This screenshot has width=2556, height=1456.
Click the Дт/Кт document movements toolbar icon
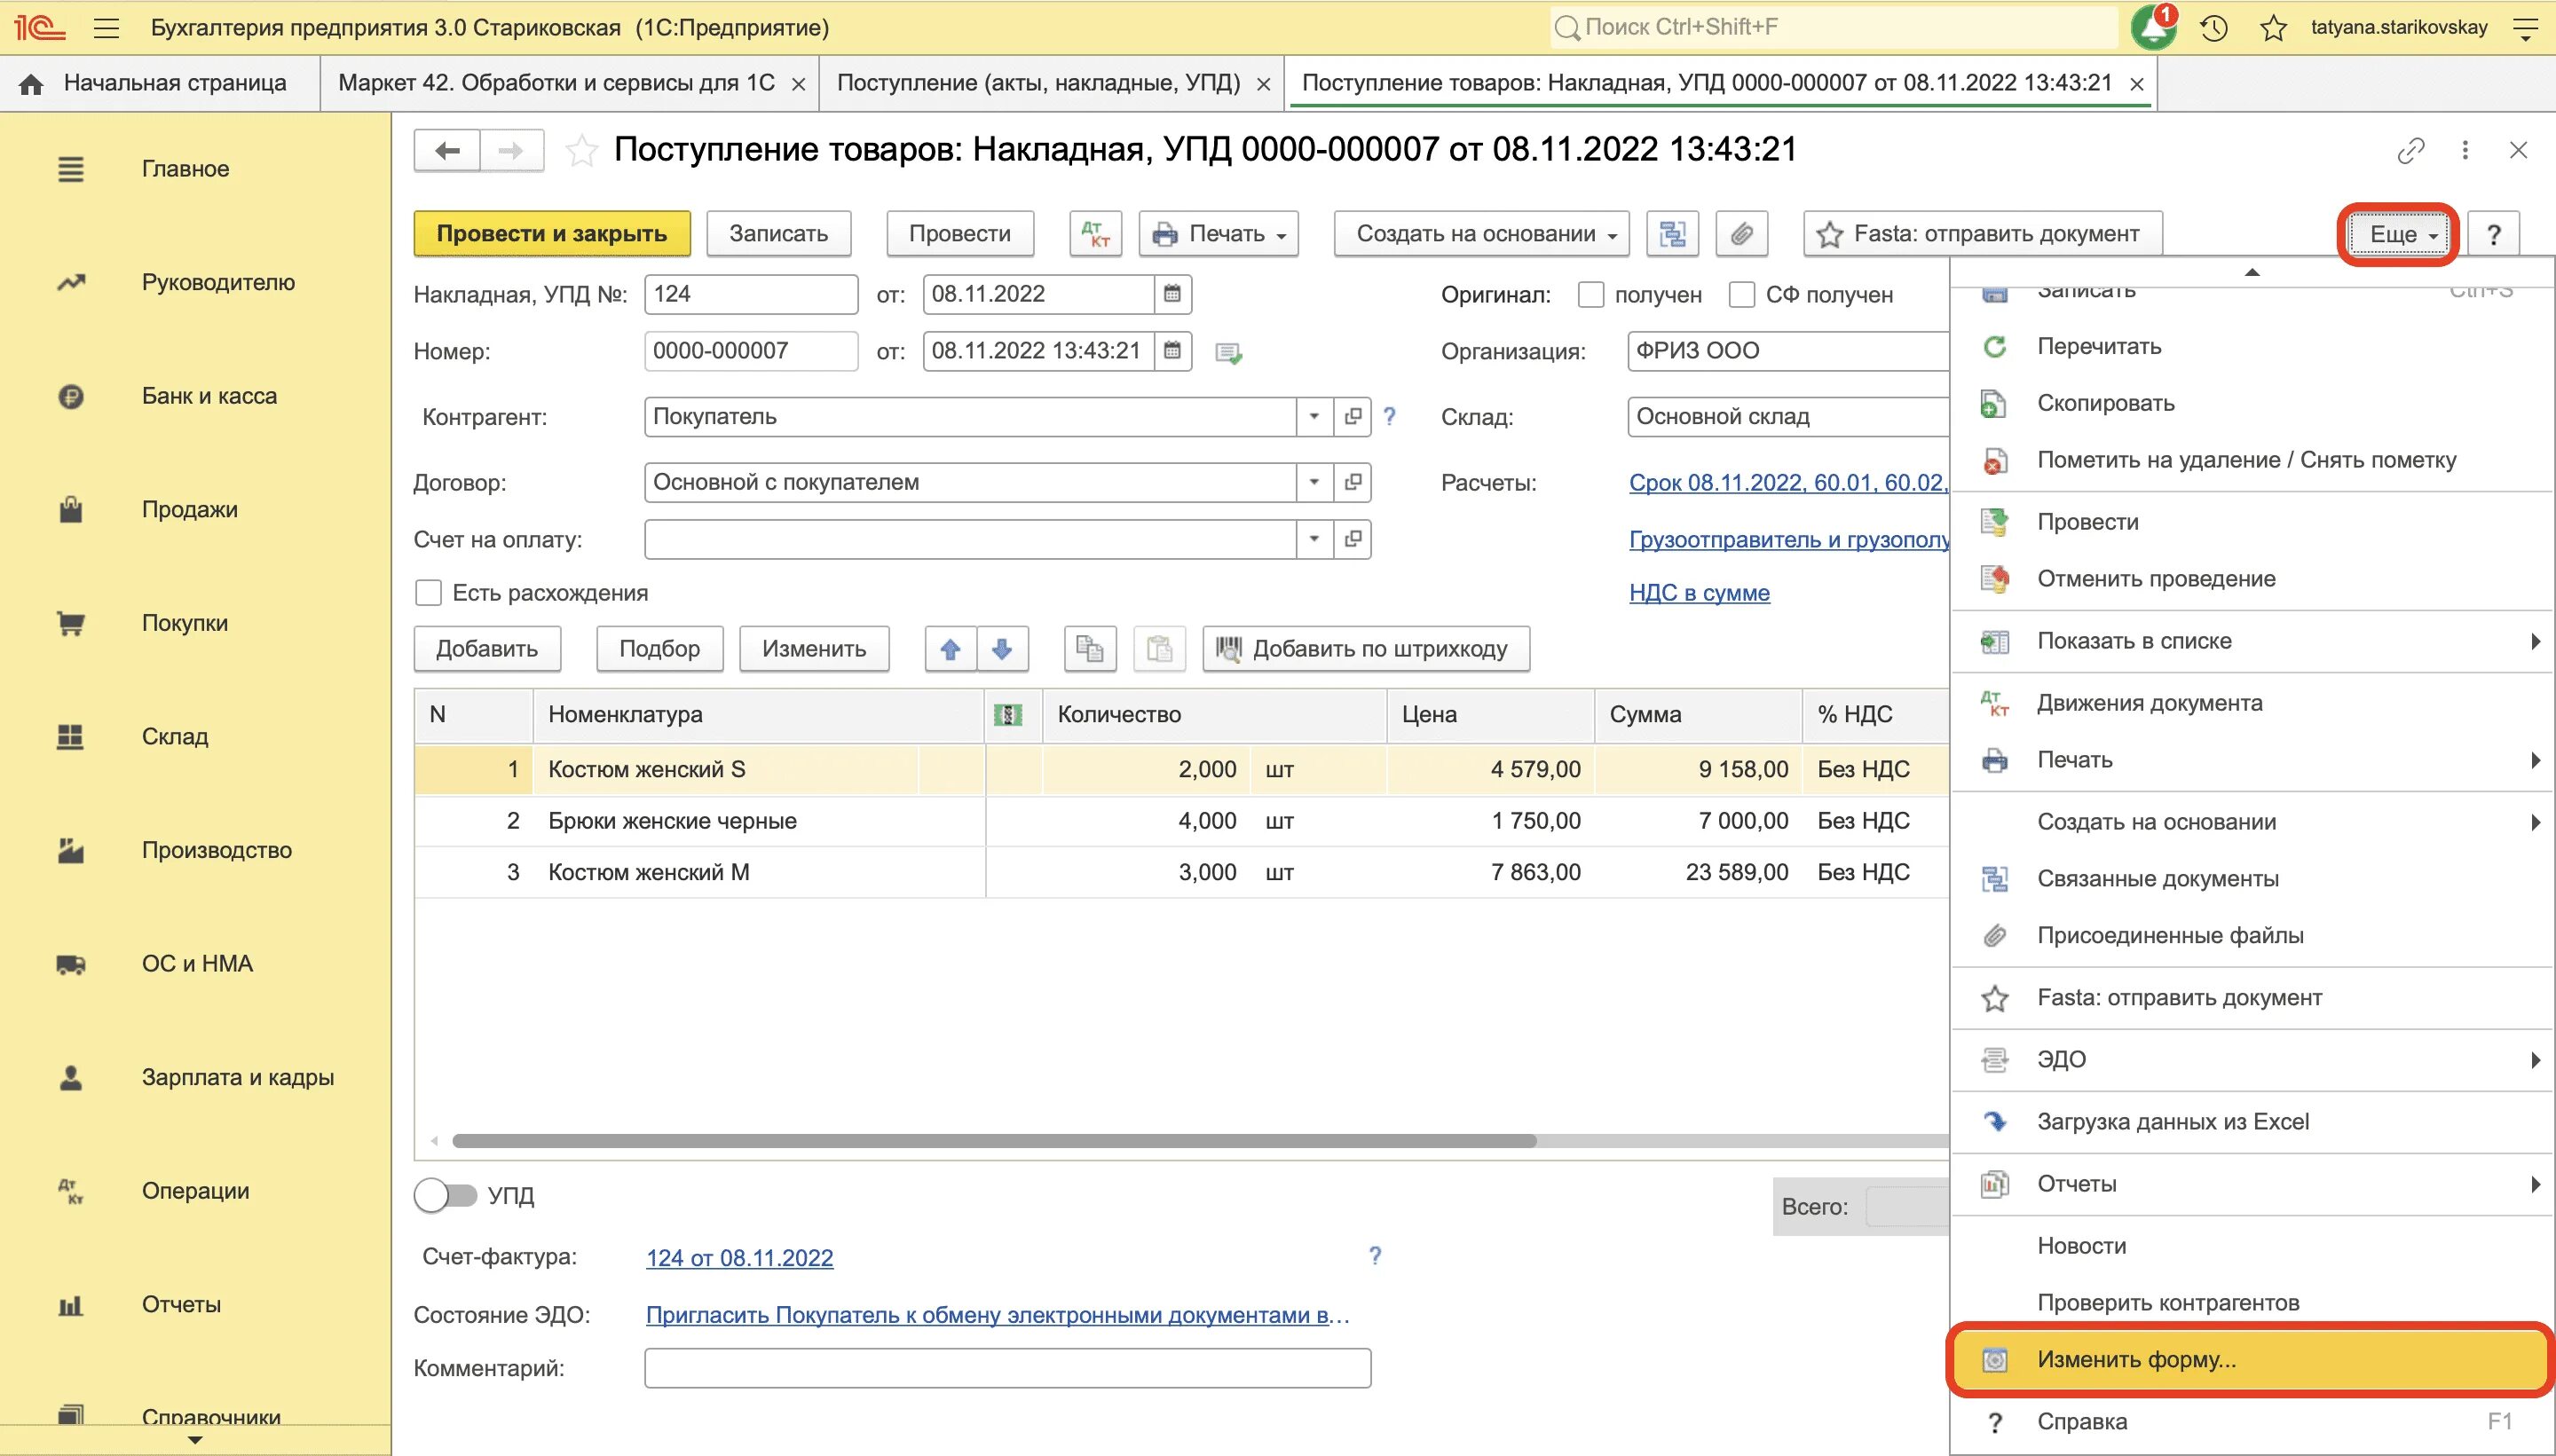[x=1095, y=234]
